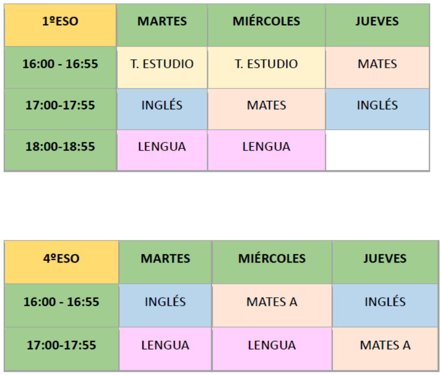Click MIÉRCOLES header in the 1ºESO table
This screenshot has height=375, width=441.
[266, 22]
